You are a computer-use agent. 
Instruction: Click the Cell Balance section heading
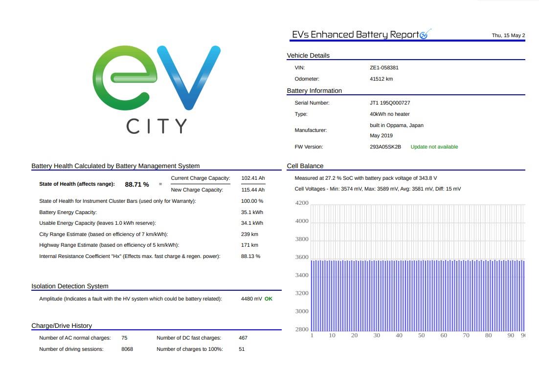pyautogui.click(x=305, y=166)
